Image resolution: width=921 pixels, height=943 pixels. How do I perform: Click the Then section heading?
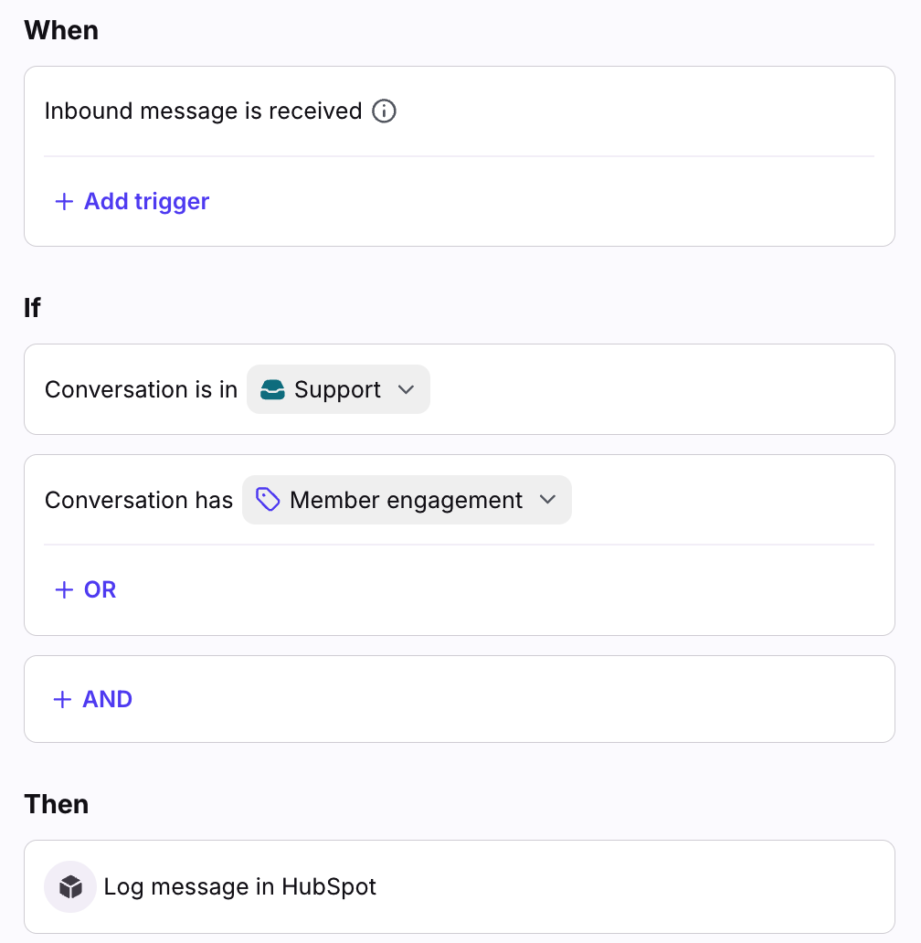point(57,804)
